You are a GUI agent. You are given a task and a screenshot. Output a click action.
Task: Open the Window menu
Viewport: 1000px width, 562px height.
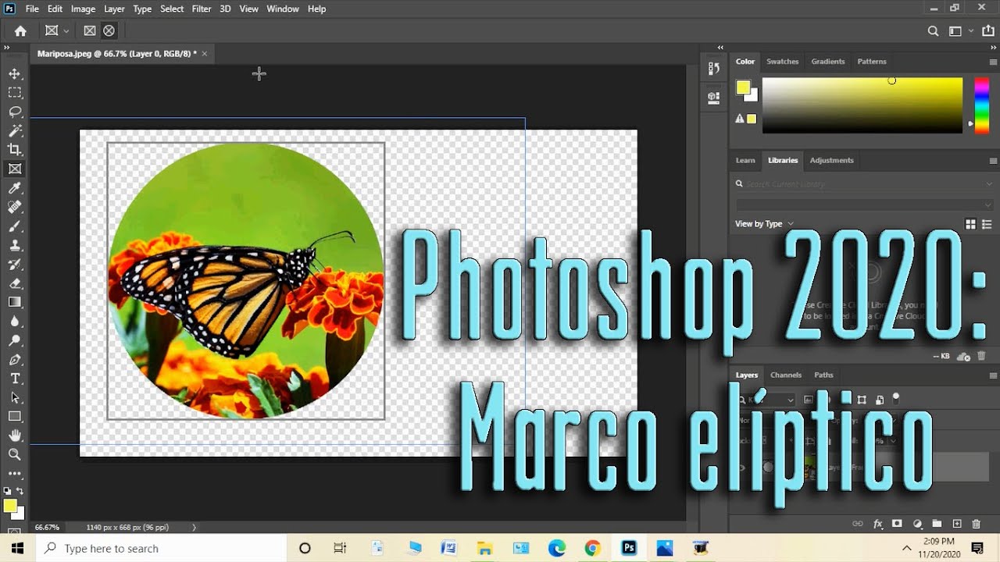283,9
